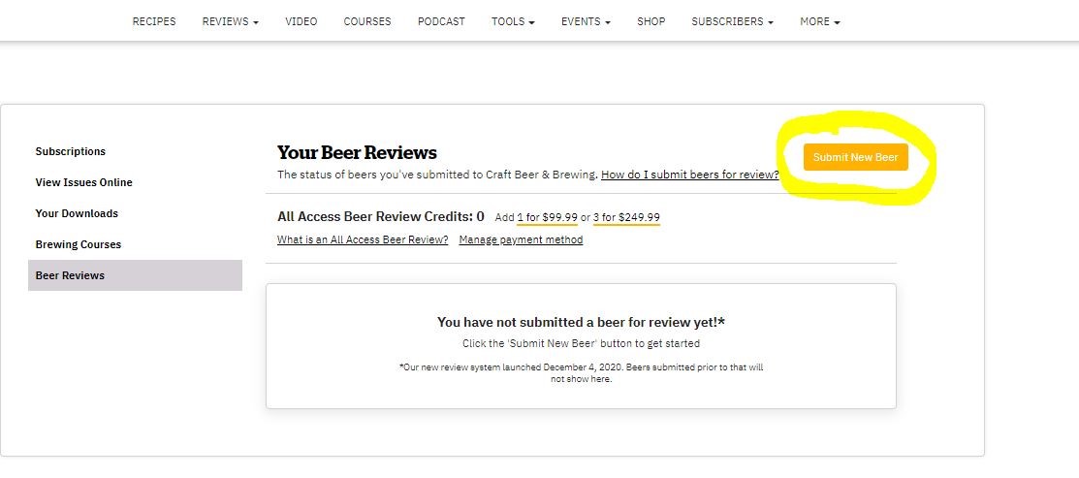
Task: Expand the More dropdown menu
Action: click(x=819, y=21)
